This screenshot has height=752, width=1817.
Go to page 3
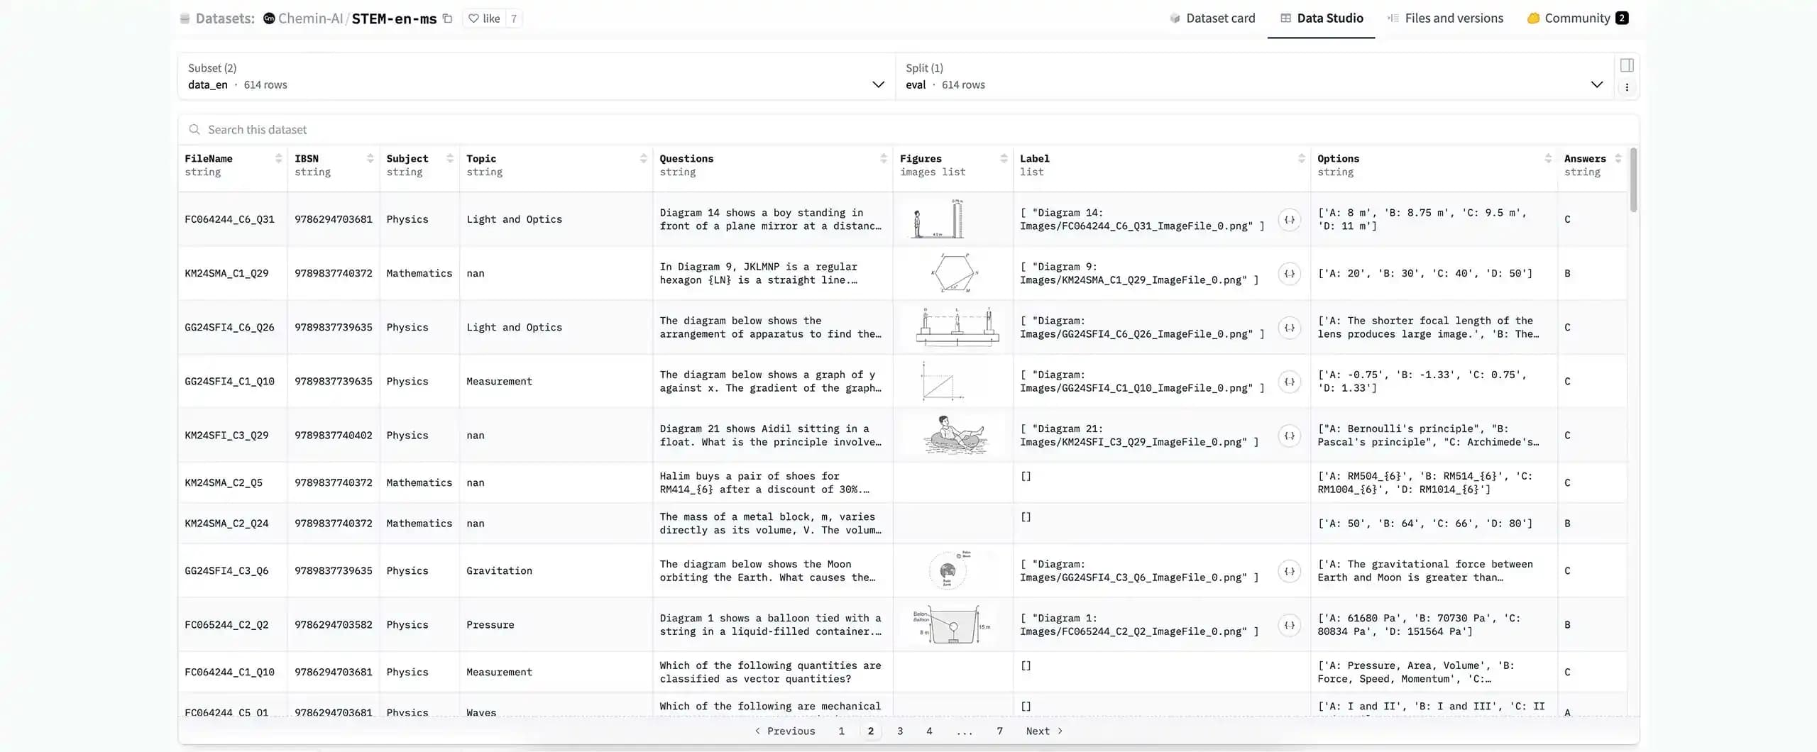coord(900,731)
